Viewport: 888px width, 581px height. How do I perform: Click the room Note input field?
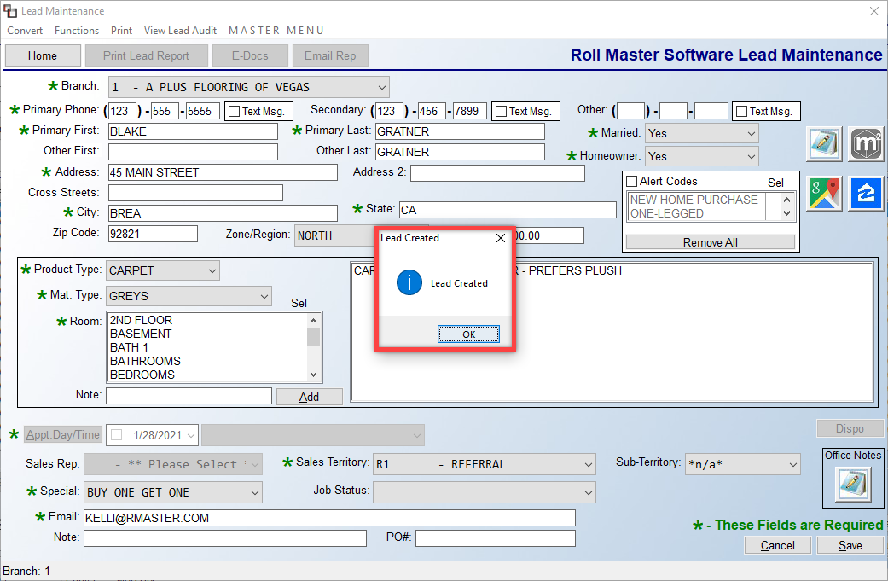189,396
